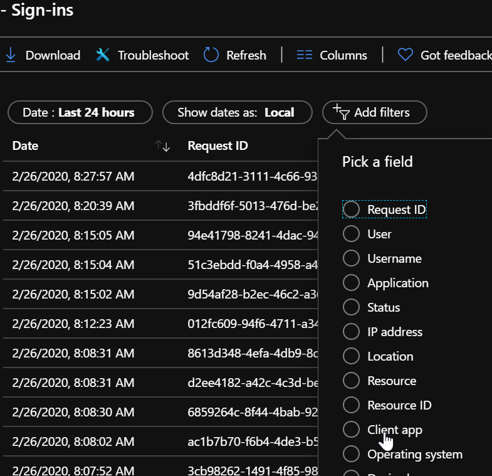492x476 pixels.
Task: Click the Columns list icon
Action: (305, 55)
